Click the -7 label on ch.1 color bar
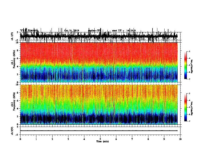 click(189, 79)
